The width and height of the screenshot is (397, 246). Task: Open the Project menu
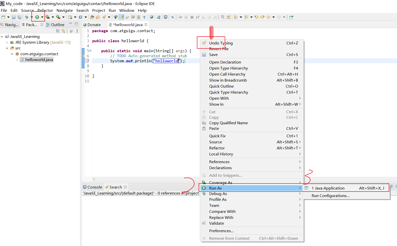[x=98, y=10]
